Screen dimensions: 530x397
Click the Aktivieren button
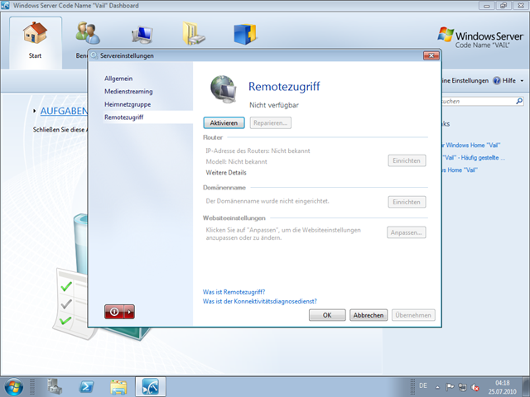pos(224,123)
